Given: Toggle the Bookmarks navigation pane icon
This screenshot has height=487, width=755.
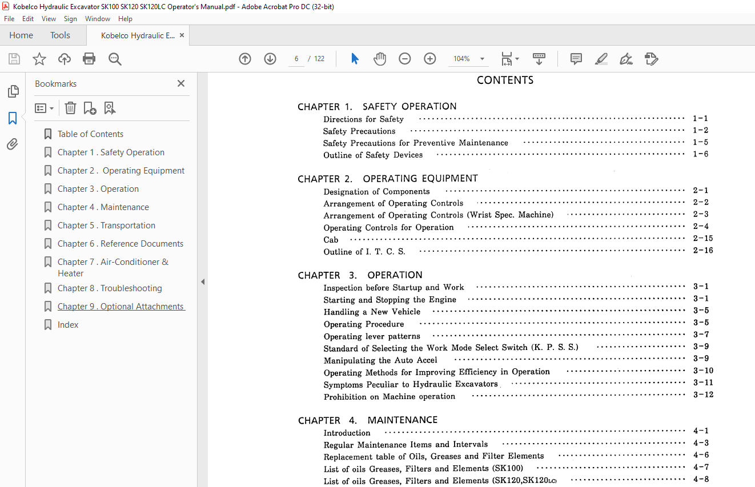Looking at the screenshot, I should pos(12,118).
